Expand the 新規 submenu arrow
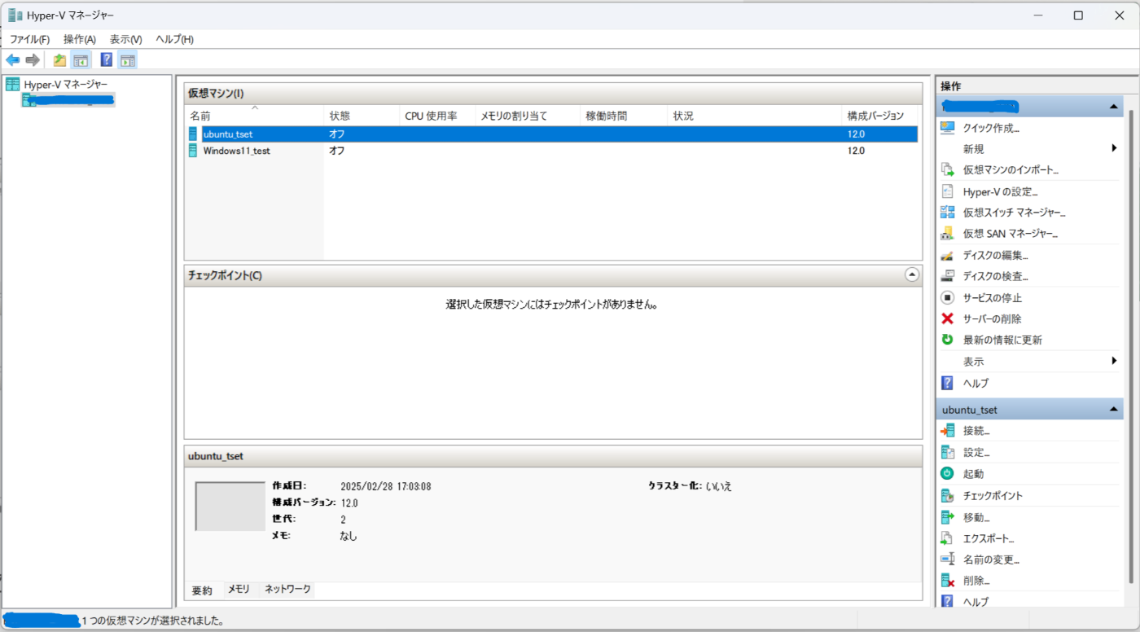Image resolution: width=1140 pixels, height=632 pixels. point(1113,148)
